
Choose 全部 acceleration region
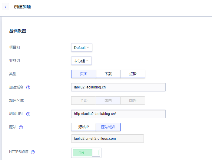84,101
